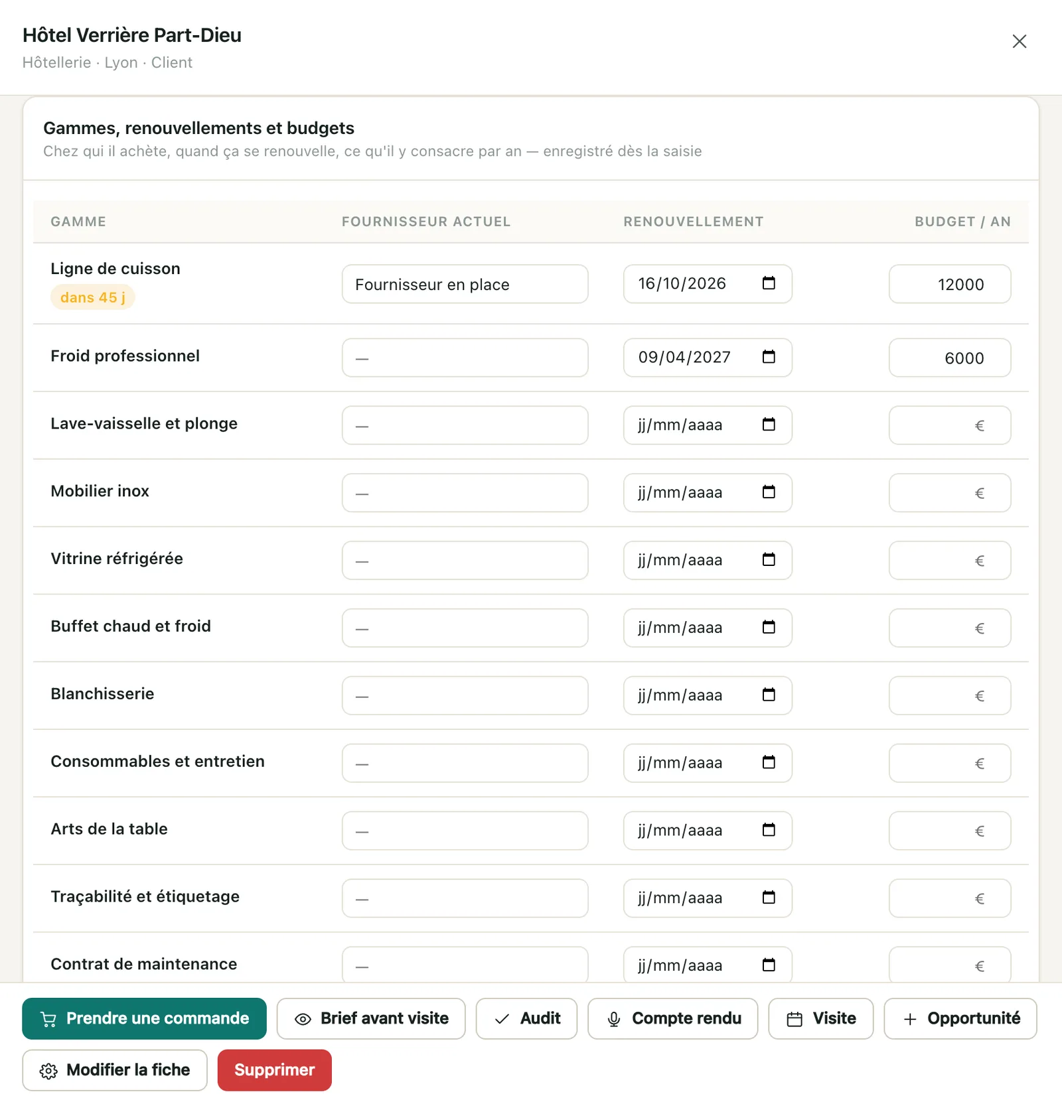Viewport: 1062px width, 1106px height.
Task: Focus budget field for Lave-vaisselle et plonge
Action: (950, 425)
